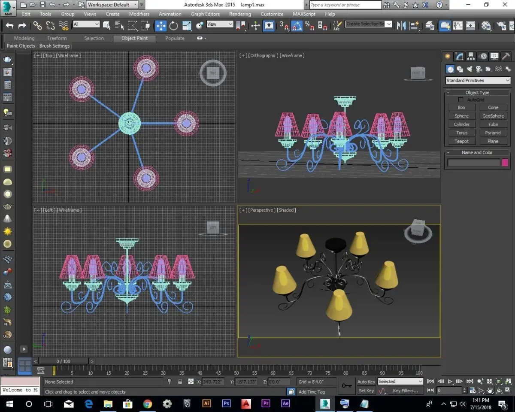This screenshot has width=515, height=412.
Task: Click the Teapot primitive button
Action: (x=461, y=141)
